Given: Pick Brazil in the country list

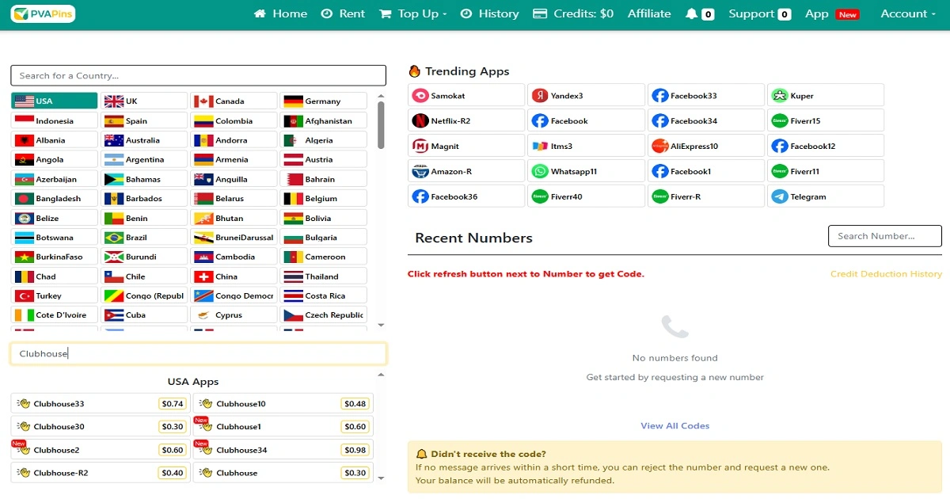Looking at the screenshot, I should click(144, 237).
